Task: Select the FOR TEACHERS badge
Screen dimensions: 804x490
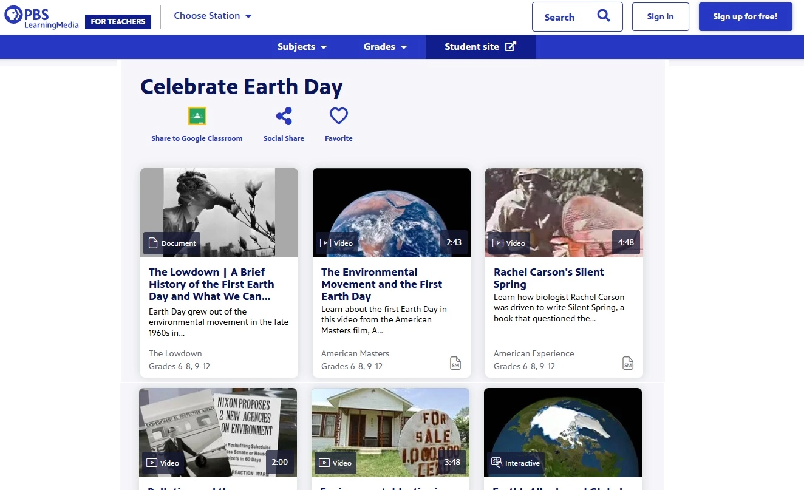Action: (118, 21)
